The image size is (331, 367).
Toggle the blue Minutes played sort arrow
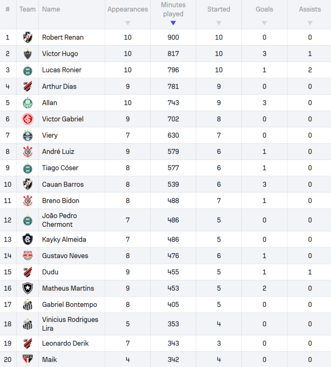click(x=173, y=23)
